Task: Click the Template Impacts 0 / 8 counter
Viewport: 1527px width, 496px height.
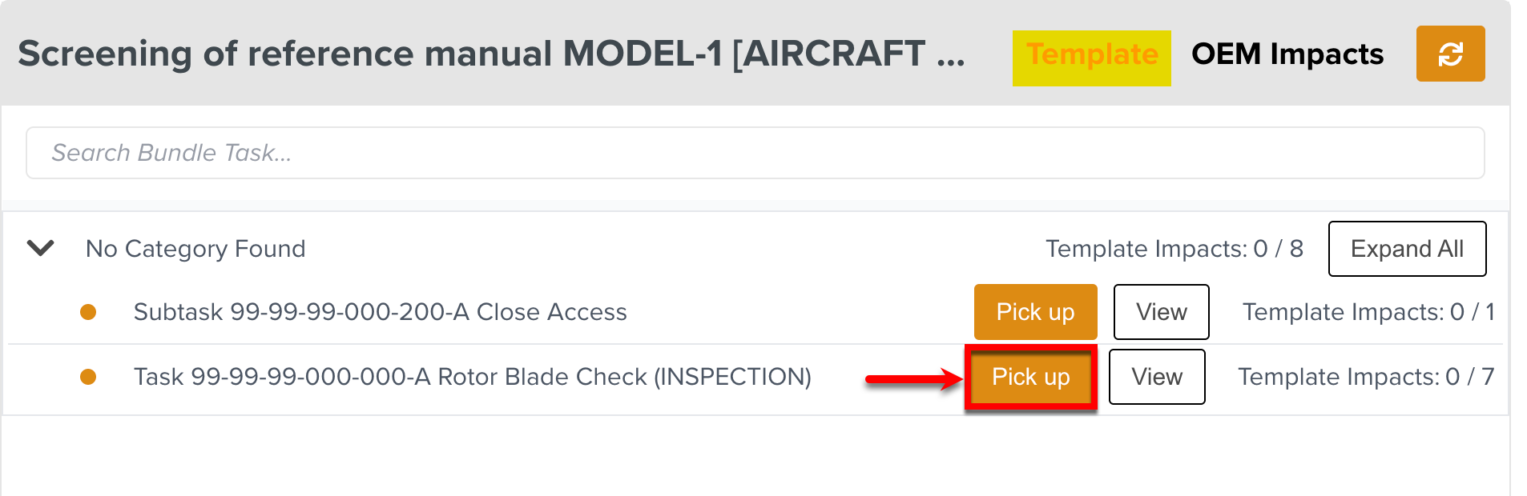Action: pyautogui.click(x=1174, y=249)
